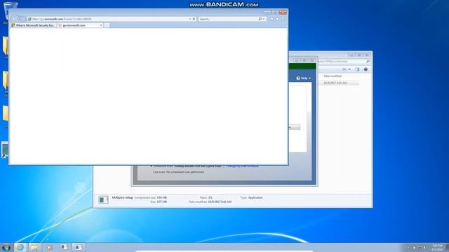Select the 10/9/2017 8:41 AM date entry

tap(335, 83)
